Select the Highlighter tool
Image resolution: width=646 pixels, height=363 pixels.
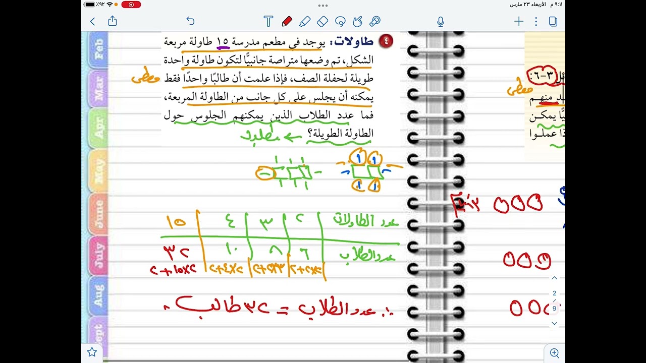[x=305, y=21]
